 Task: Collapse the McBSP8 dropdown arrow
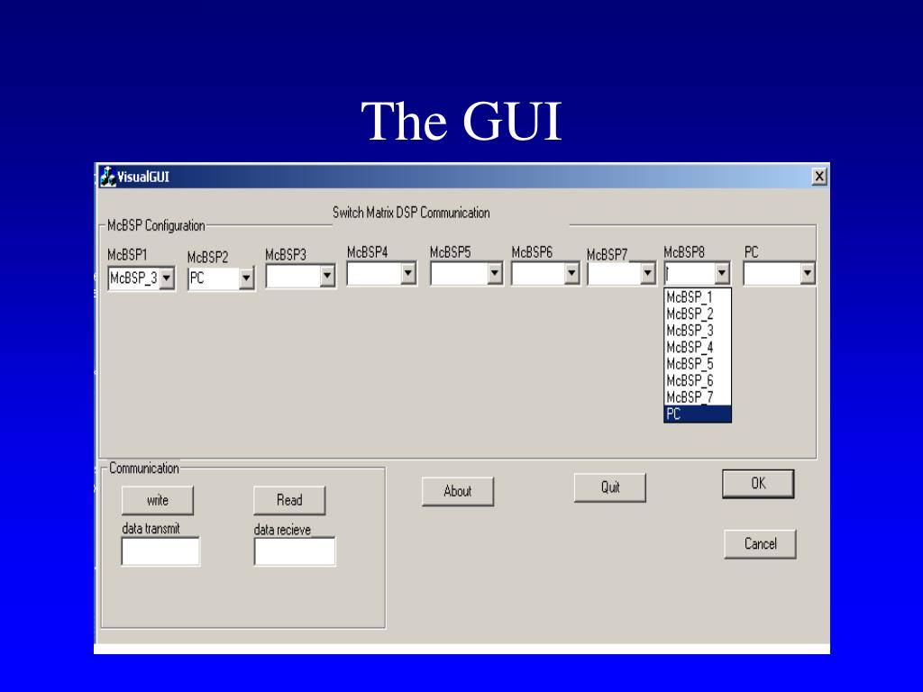click(722, 273)
